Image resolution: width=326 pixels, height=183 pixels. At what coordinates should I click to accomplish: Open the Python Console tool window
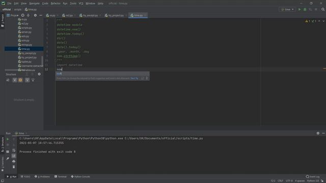80,176
